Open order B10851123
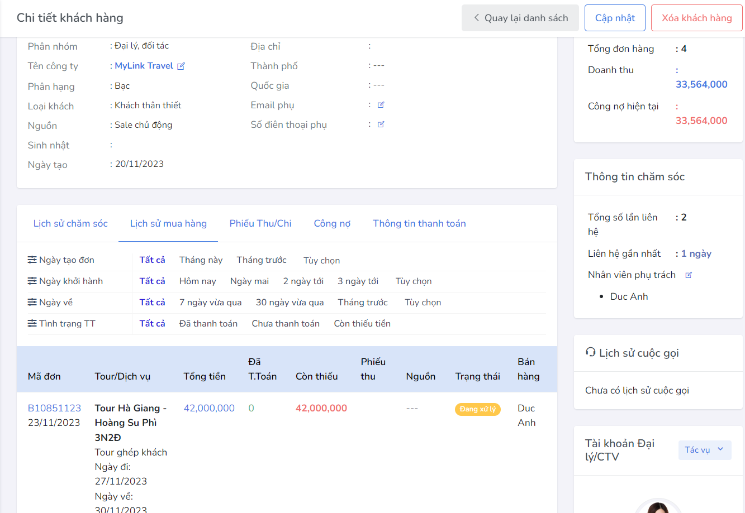The width and height of the screenshot is (745, 513). click(54, 408)
